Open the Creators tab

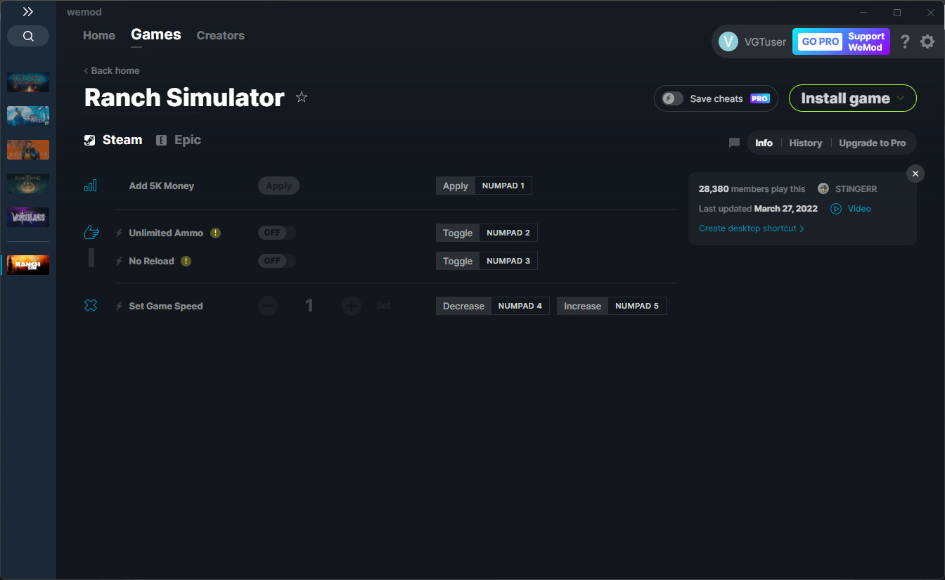coord(221,35)
